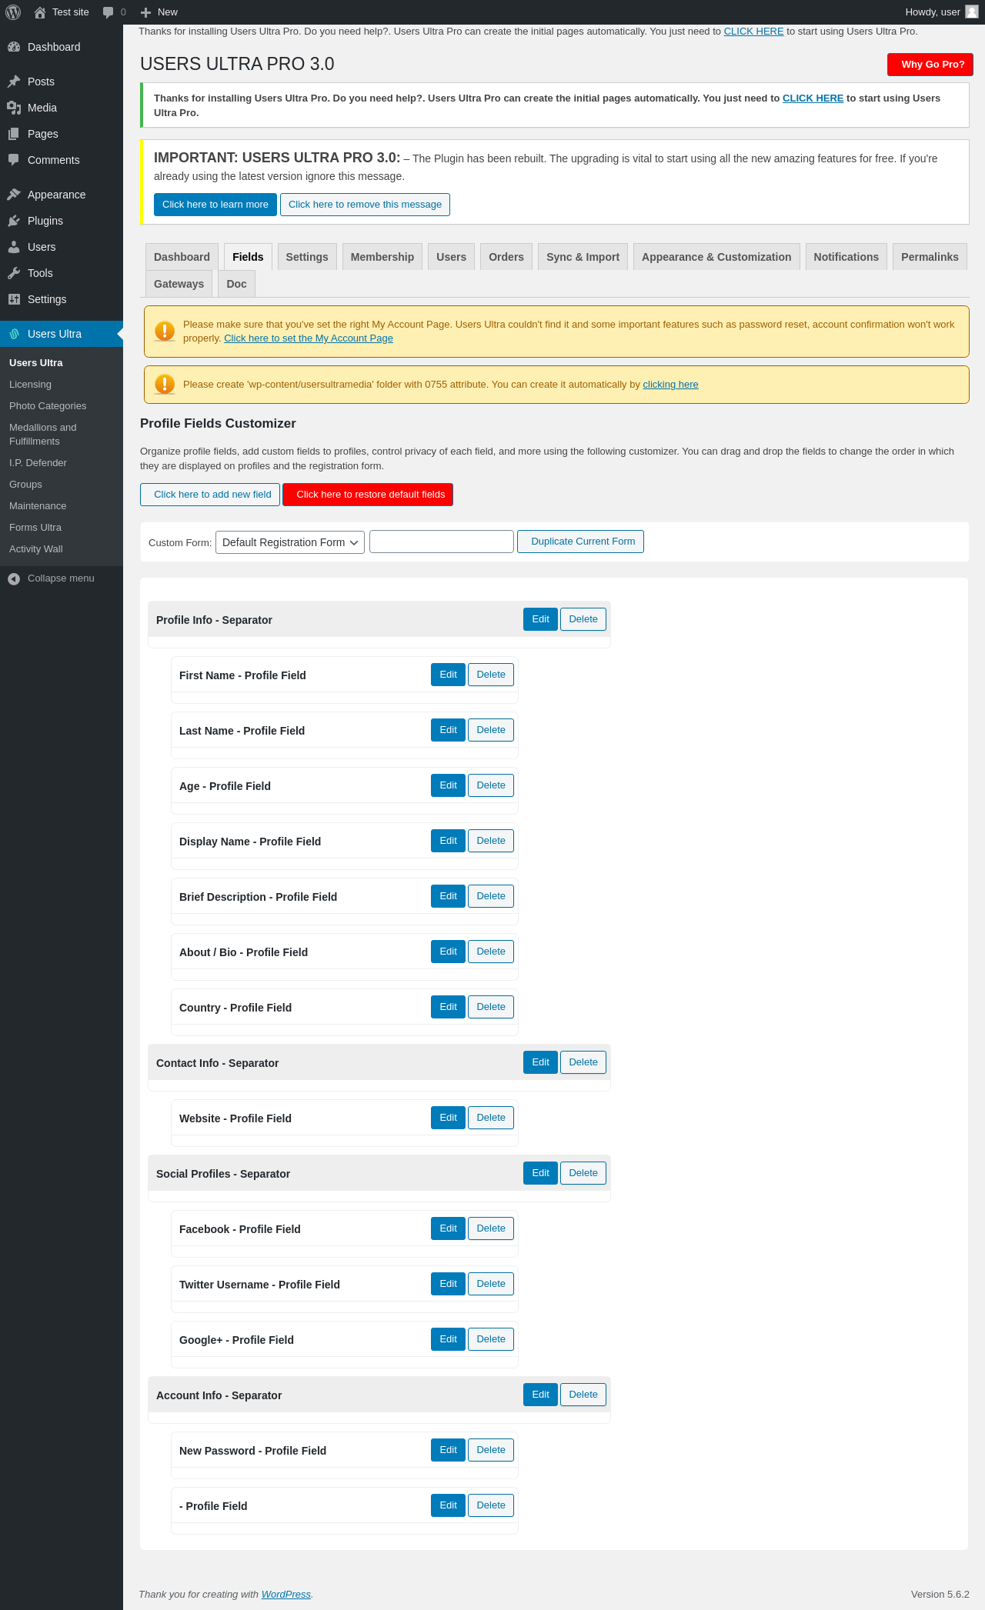This screenshot has width=985, height=1610.
Task: Click the Dashboard gauge icon in sidebar
Action: pos(14,47)
